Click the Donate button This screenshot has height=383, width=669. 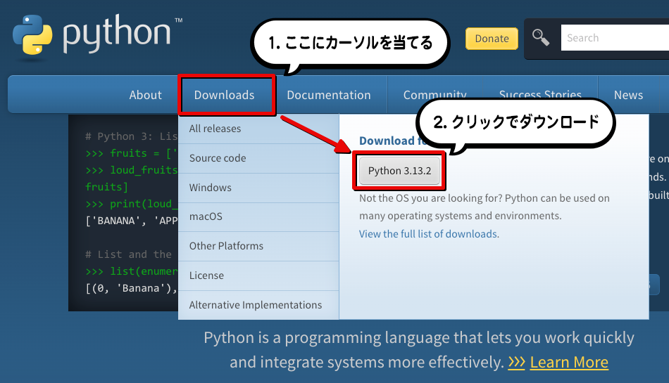492,39
